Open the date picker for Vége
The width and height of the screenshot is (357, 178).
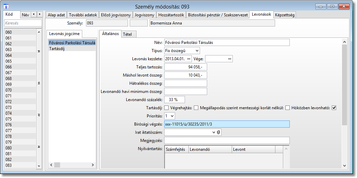tap(229, 59)
